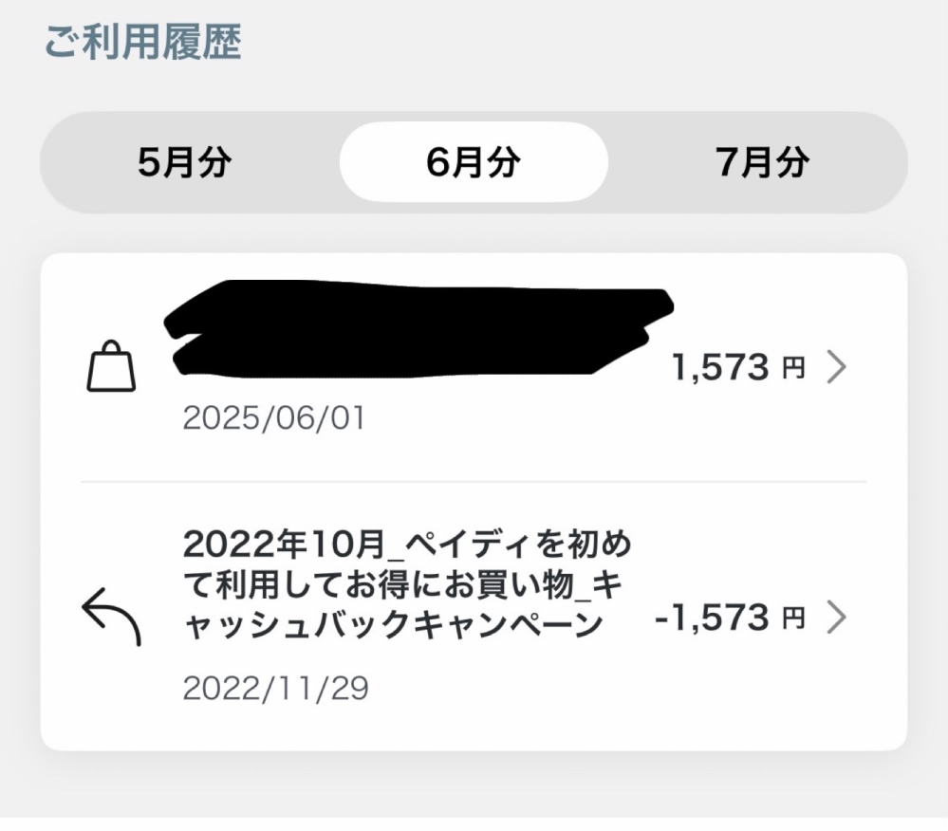Click the divider line between the two transactions
Viewport: 948px width, 831px height.
tap(474, 482)
